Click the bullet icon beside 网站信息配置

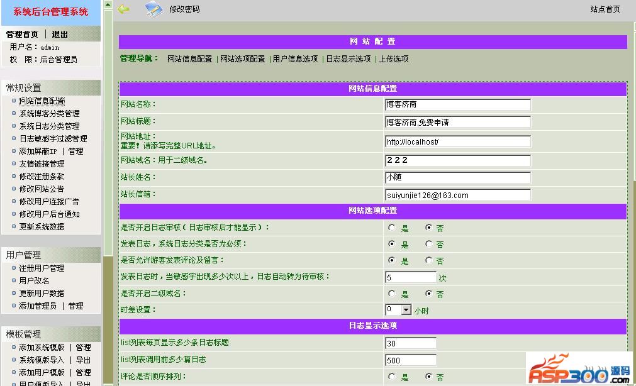(x=14, y=101)
